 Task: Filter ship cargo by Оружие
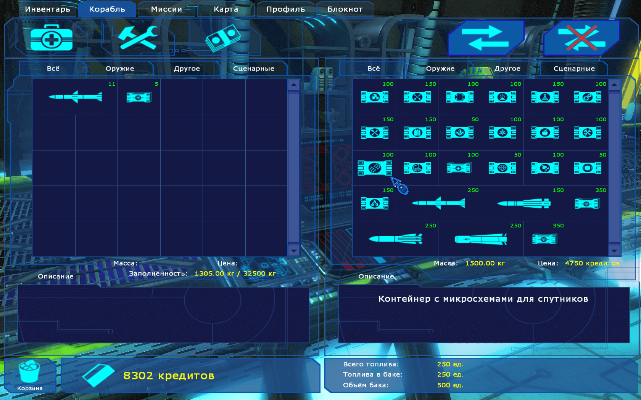(x=120, y=69)
